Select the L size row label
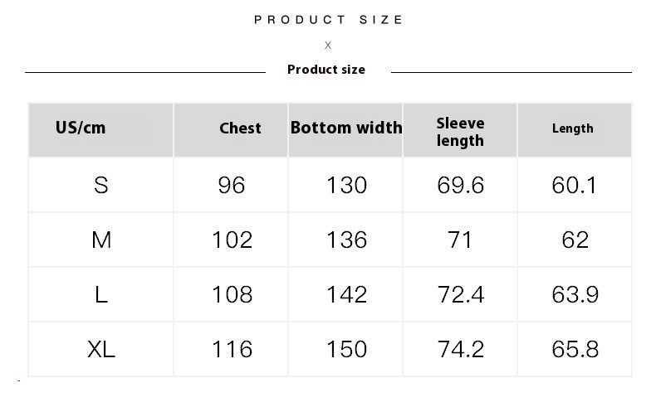The width and height of the screenshot is (656, 402). click(x=101, y=294)
